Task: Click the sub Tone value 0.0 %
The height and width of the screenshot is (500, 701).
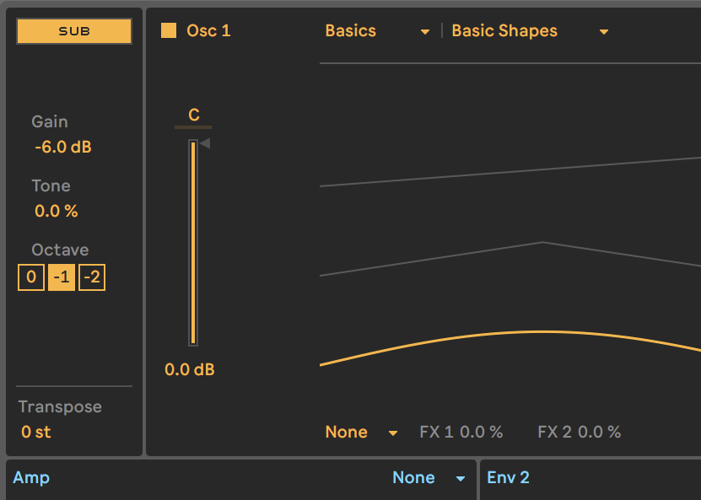Action: [57, 212]
